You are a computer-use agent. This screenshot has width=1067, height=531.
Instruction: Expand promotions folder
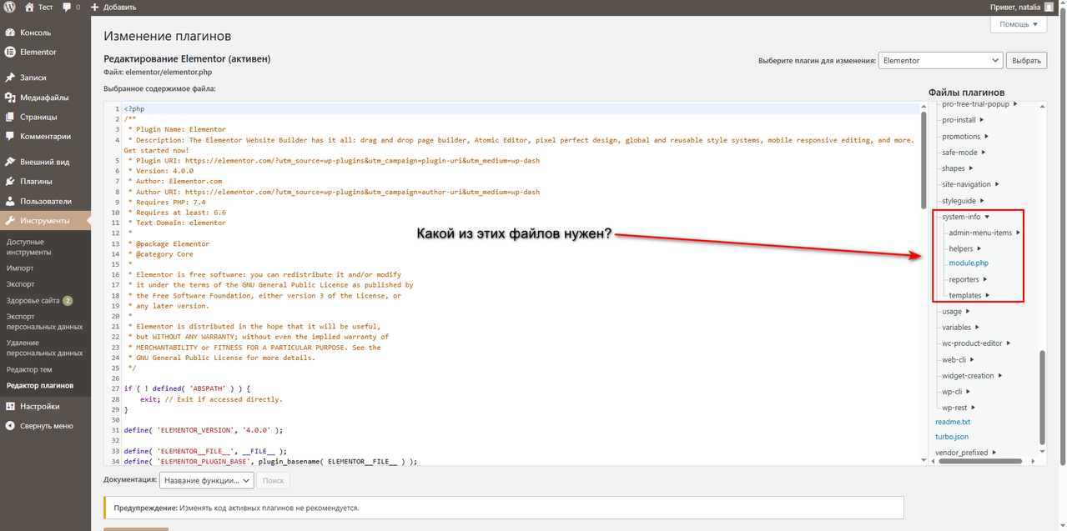(964, 136)
